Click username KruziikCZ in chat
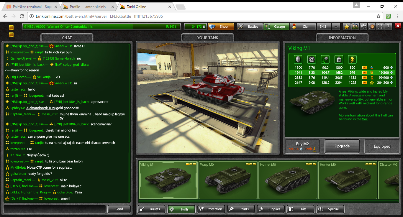 [x=18, y=155]
